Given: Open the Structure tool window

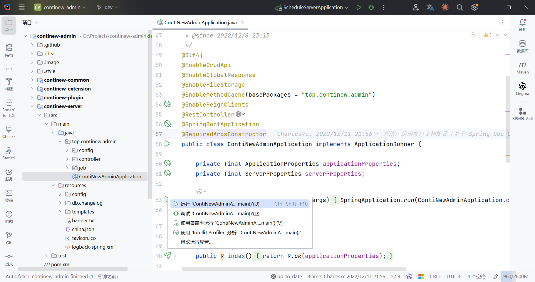Looking at the screenshot, I should [9, 50].
